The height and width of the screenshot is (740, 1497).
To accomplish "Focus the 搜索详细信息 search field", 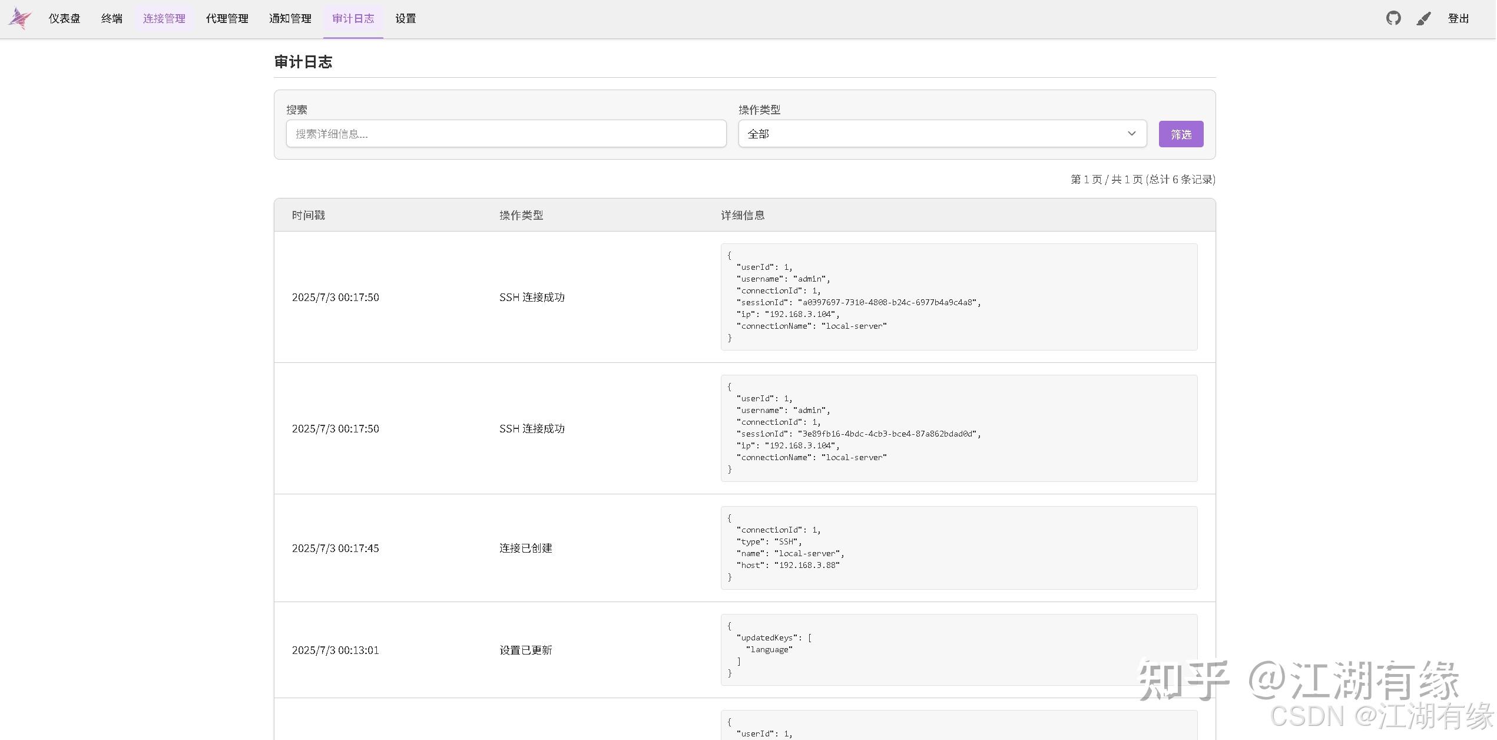I will (x=506, y=134).
